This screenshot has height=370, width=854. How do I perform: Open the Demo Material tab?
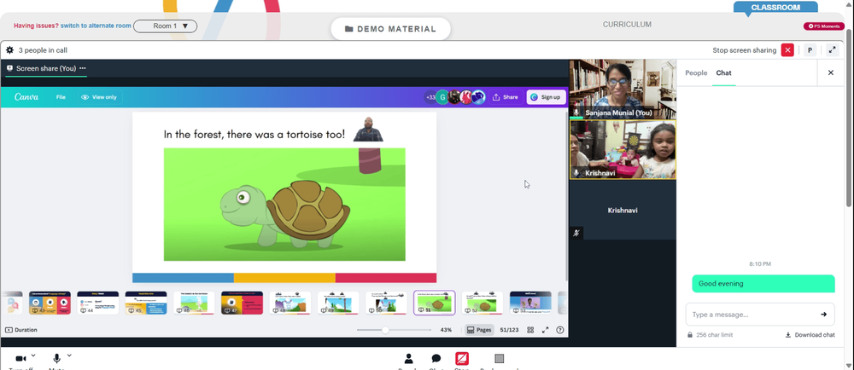pos(390,29)
